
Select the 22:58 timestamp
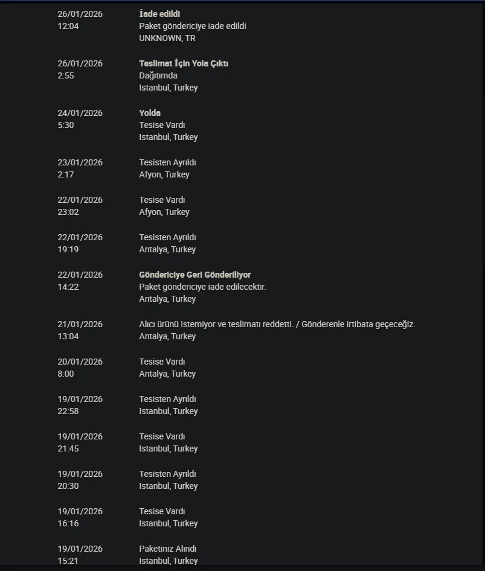pyautogui.click(x=68, y=411)
